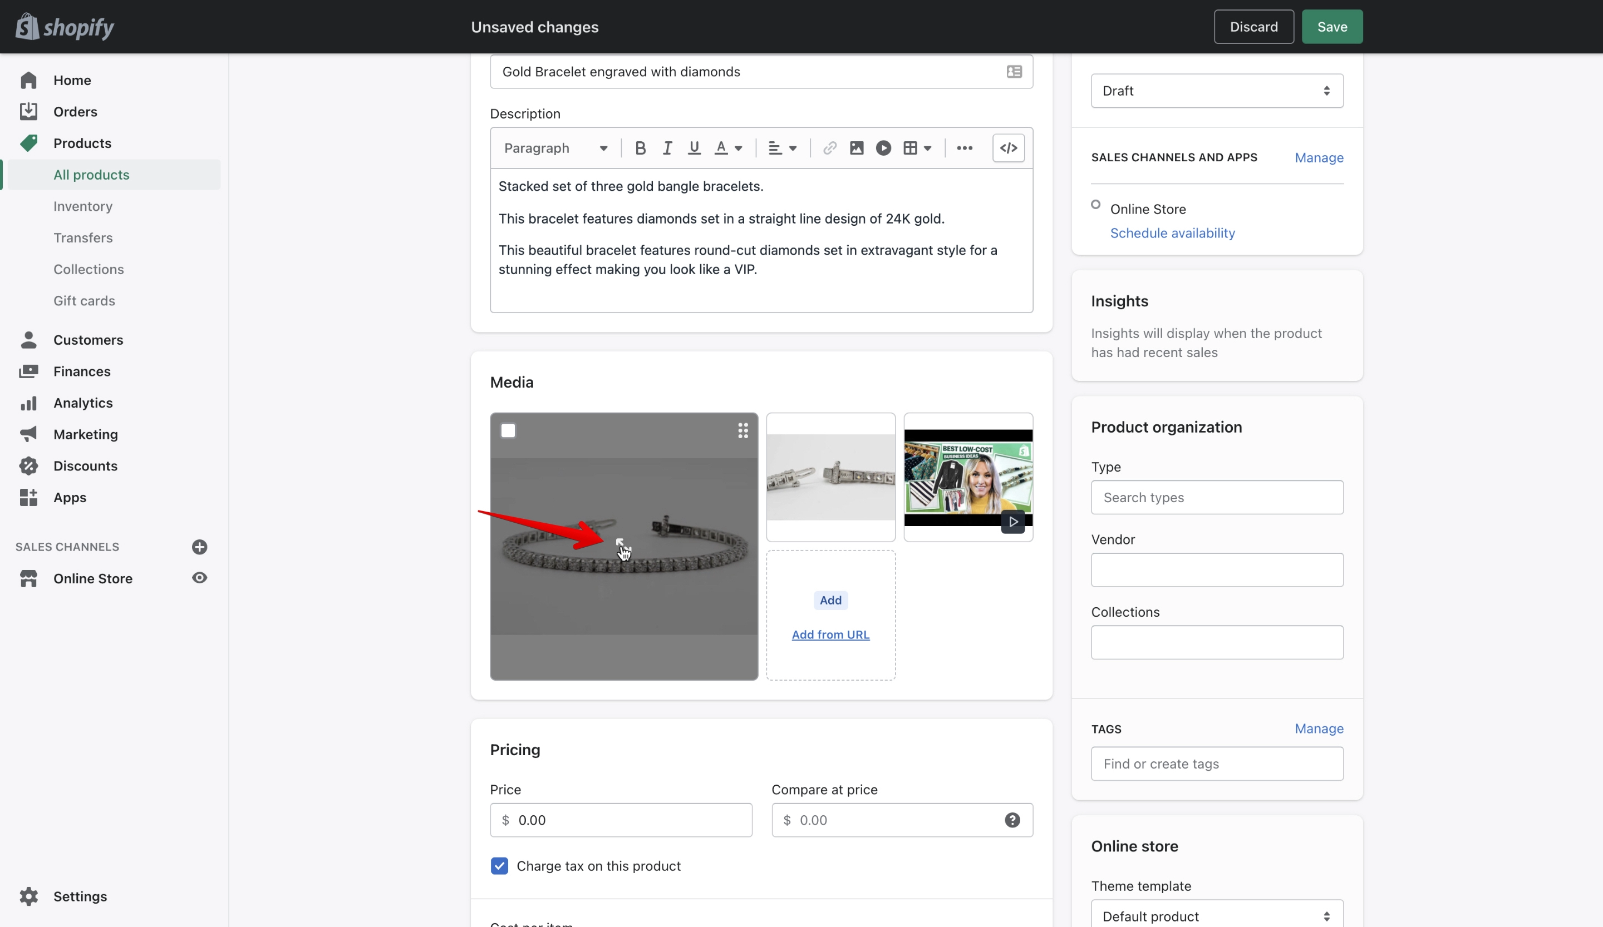Viewport: 1603px width, 927px height.
Task: Check the first media image checkbox
Action: [x=508, y=431]
